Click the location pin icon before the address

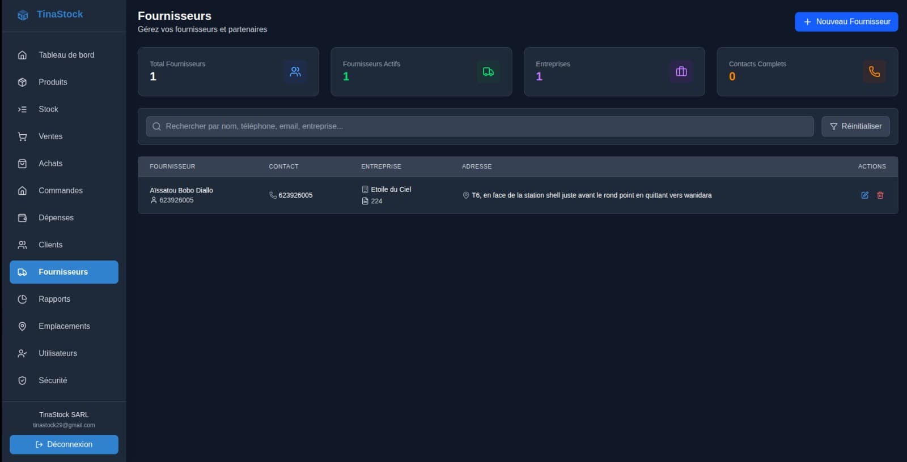click(466, 195)
